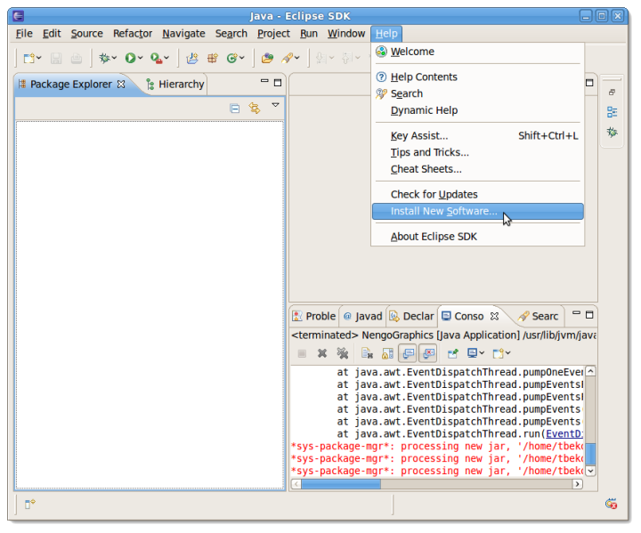Click the Console vertical scrollbar up arrow

(x=591, y=371)
